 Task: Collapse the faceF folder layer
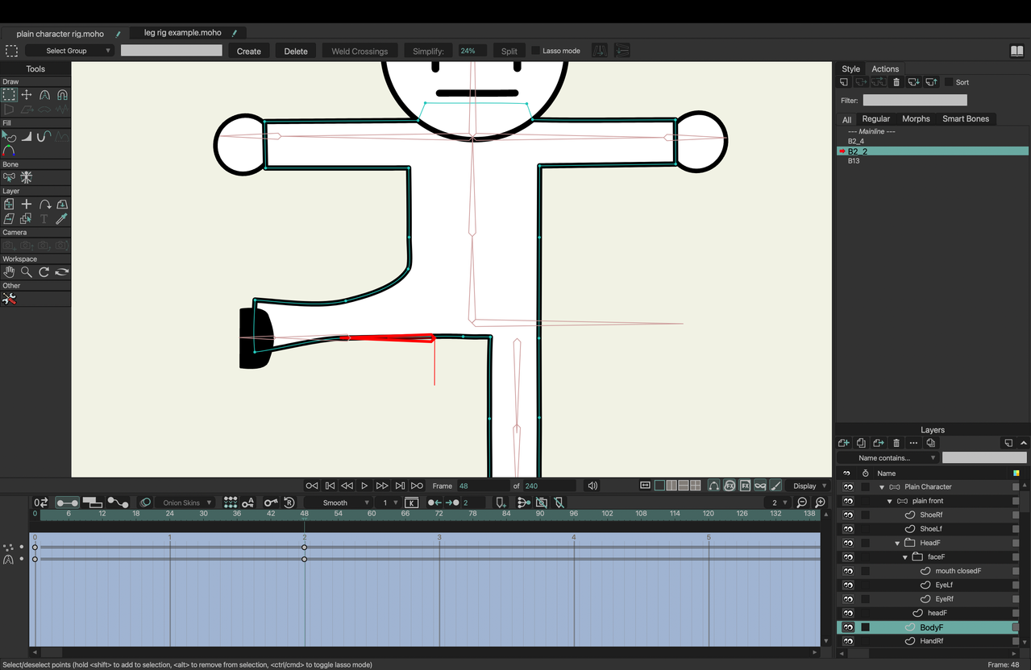click(905, 557)
